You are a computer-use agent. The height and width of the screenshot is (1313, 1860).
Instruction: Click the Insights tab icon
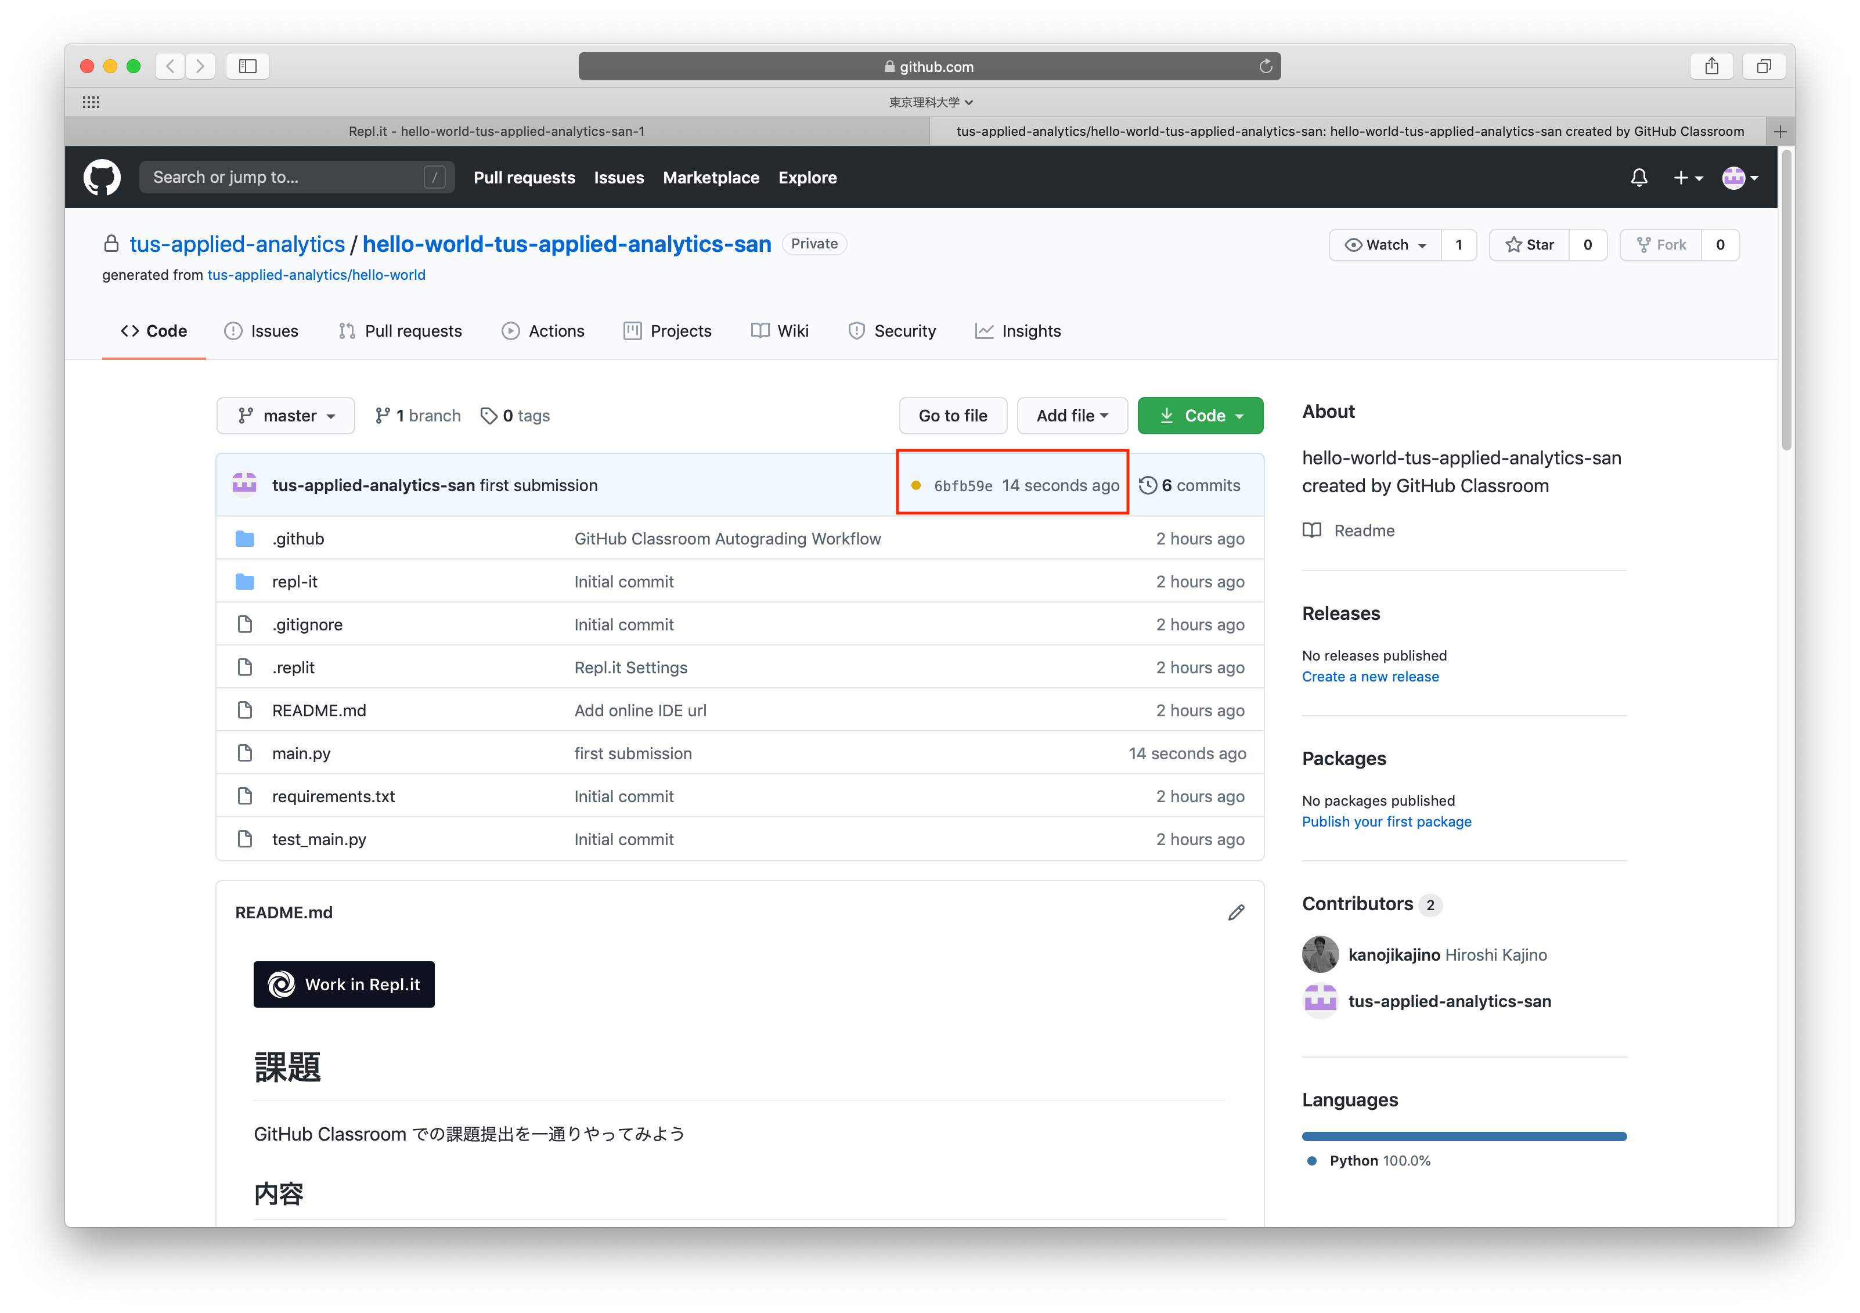pos(985,330)
